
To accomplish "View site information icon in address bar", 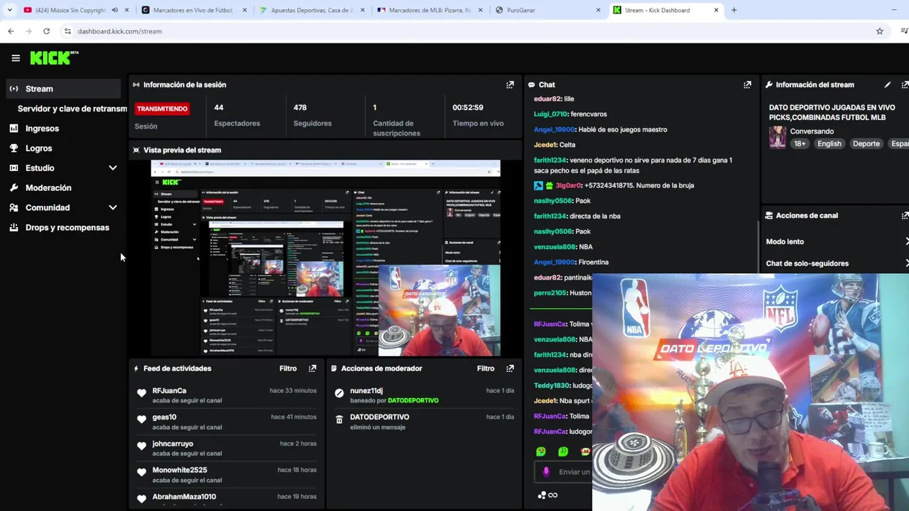I will coord(67,31).
